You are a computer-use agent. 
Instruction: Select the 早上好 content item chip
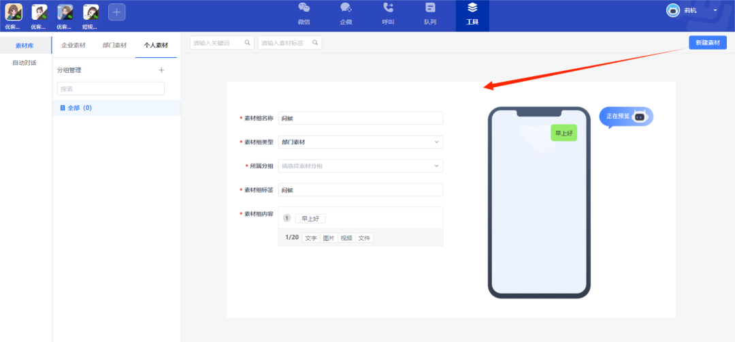(310, 219)
